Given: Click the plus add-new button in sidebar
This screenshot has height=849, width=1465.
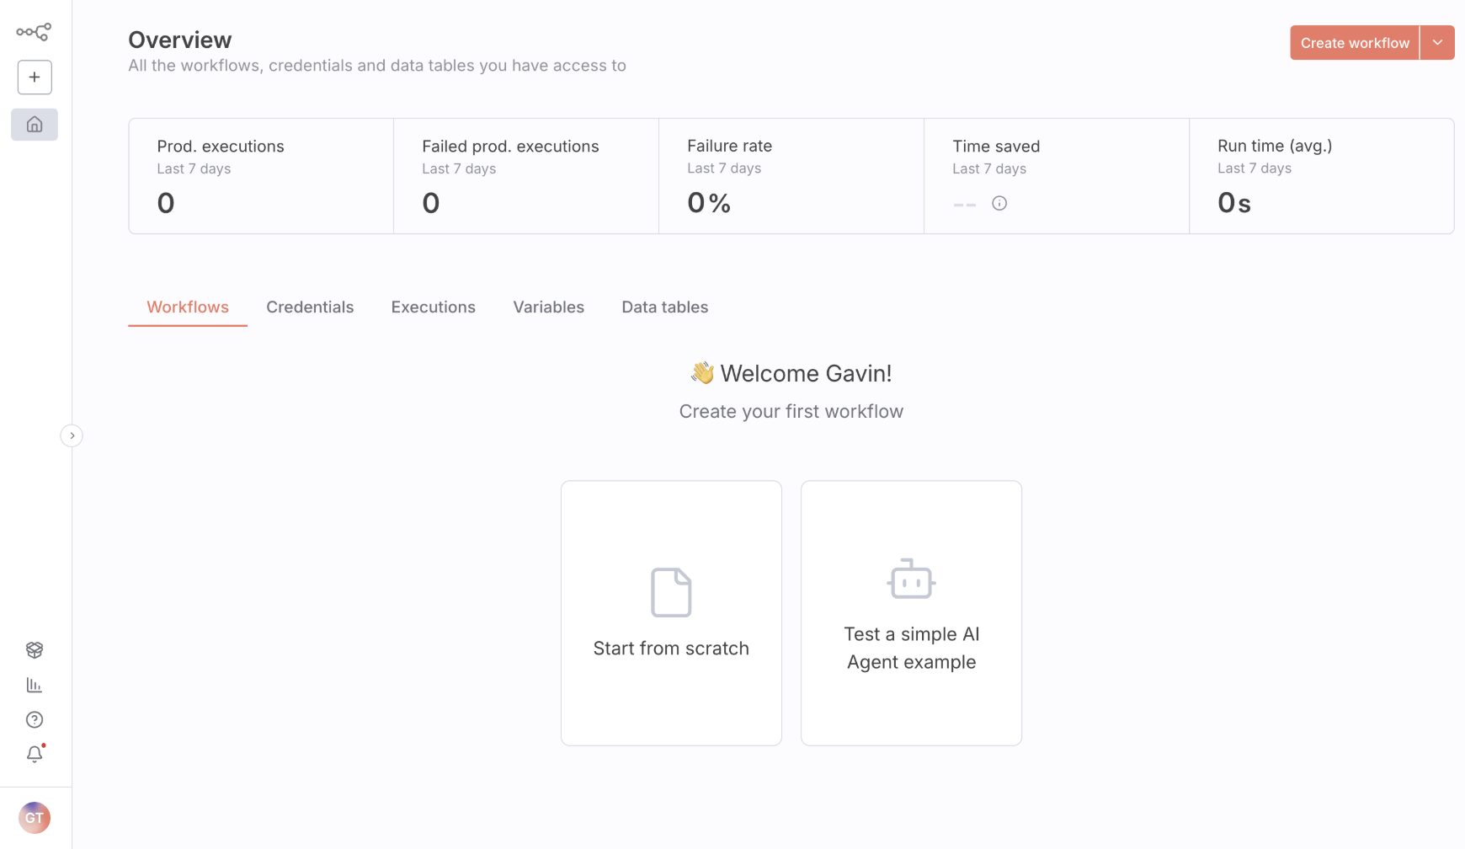Looking at the screenshot, I should [x=35, y=77].
